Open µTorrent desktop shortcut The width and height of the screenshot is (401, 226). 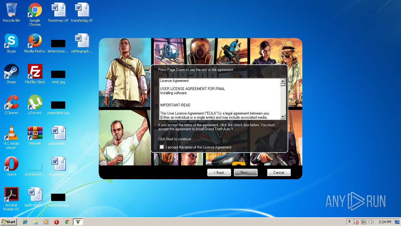(x=35, y=105)
